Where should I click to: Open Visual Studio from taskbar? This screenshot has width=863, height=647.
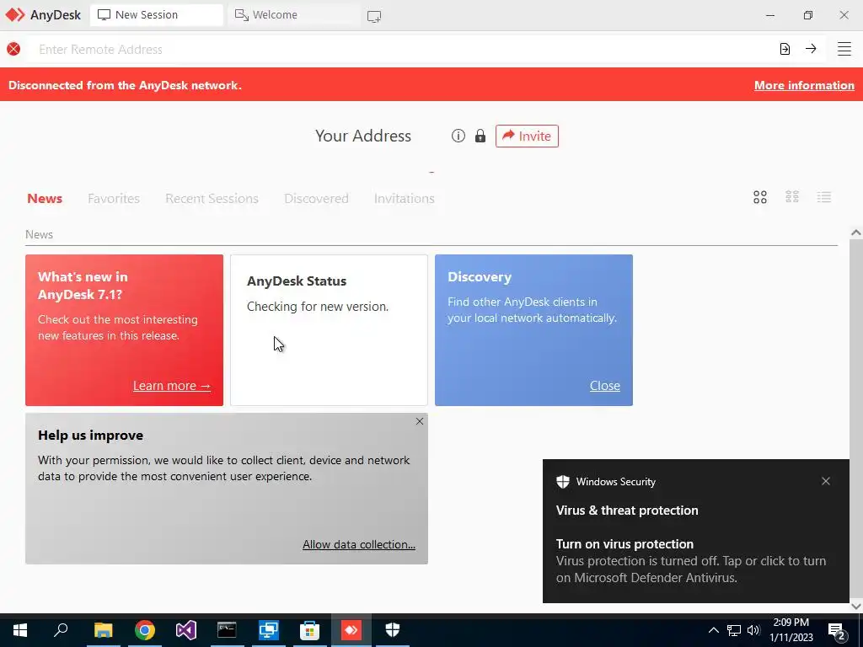pos(186,630)
